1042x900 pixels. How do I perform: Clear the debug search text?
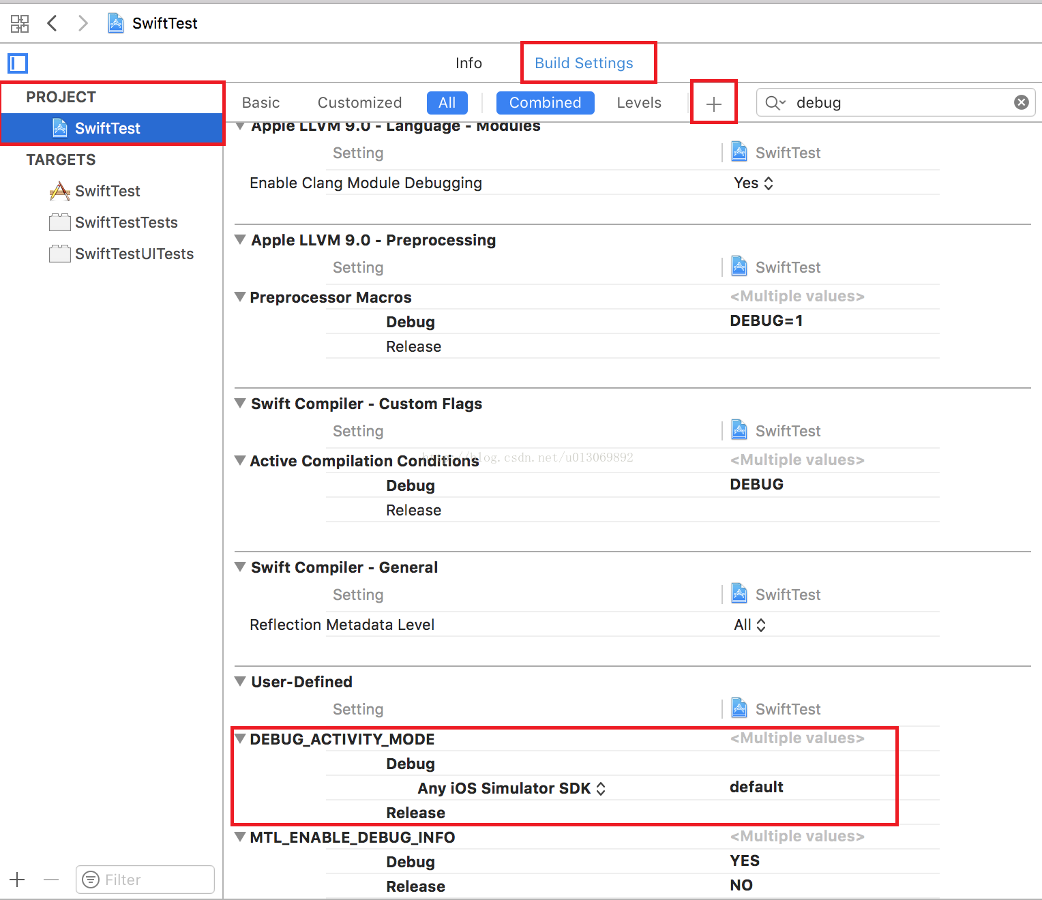(x=1022, y=102)
